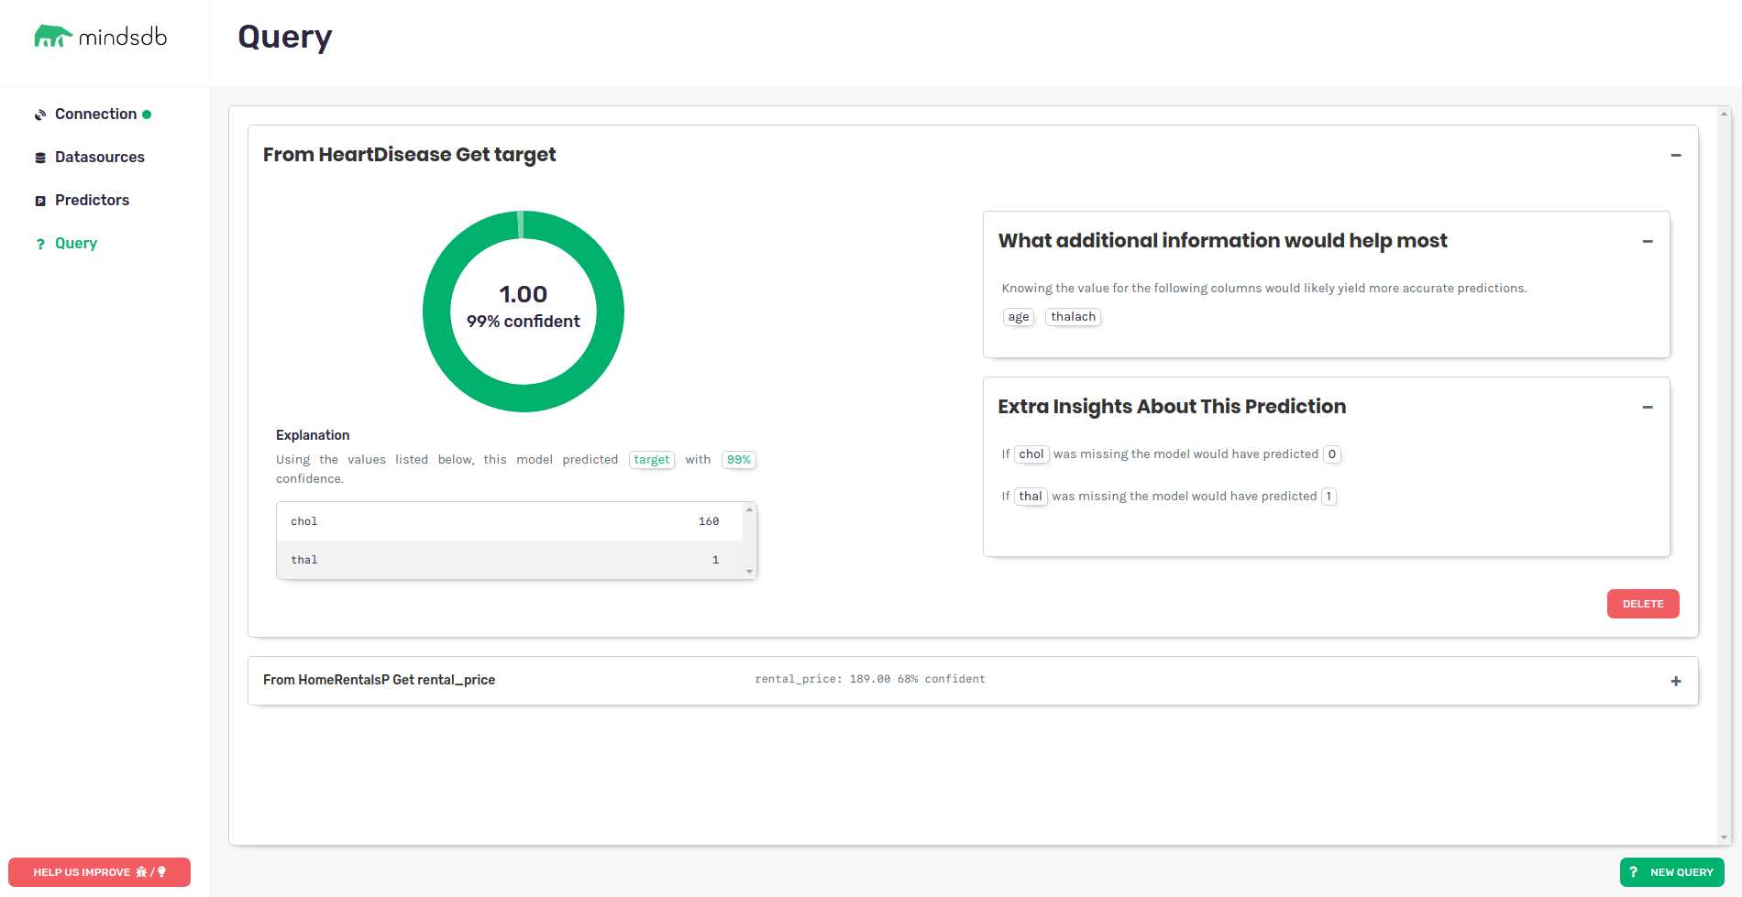The height and width of the screenshot is (897, 1742).
Task: Expand the HomeRentalsP rental_price query
Action: (x=1676, y=681)
